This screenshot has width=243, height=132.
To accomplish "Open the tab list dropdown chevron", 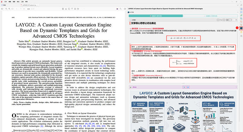I will click(x=238, y=5).
